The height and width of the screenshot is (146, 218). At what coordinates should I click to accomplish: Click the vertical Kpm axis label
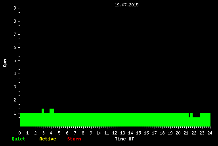pos(5,63)
